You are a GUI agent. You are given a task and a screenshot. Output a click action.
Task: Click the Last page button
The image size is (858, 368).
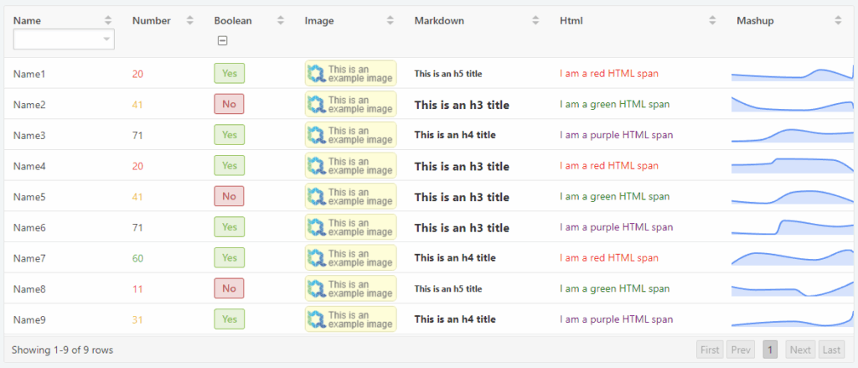coord(831,350)
